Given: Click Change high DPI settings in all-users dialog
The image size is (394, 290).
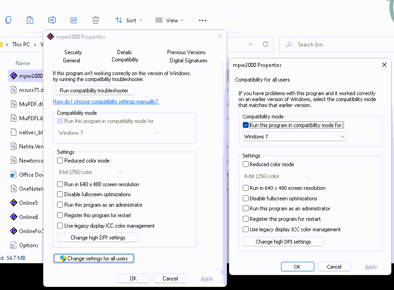Looking at the screenshot, I should [x=283, y=242].
